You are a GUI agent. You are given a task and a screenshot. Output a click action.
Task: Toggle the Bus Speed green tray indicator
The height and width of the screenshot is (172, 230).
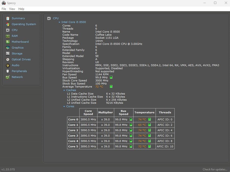pos(111,77)
